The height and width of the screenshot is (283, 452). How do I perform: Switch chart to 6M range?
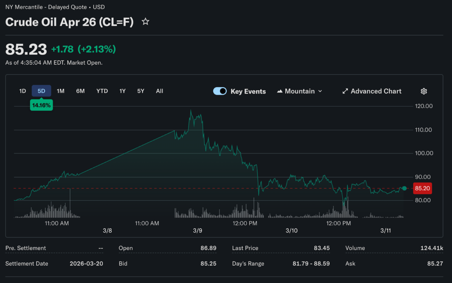pos(80,91)
